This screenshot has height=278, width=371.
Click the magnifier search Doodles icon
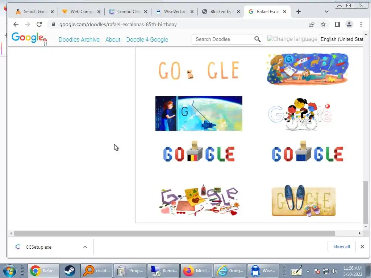click(258, 39)
